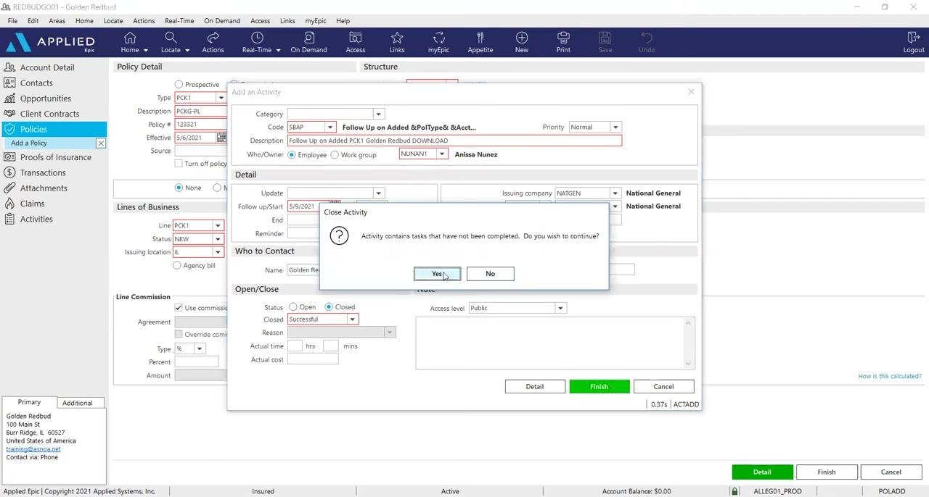Open the Home toolbar icon
This screenshot has height=497, width=929.
130,42
